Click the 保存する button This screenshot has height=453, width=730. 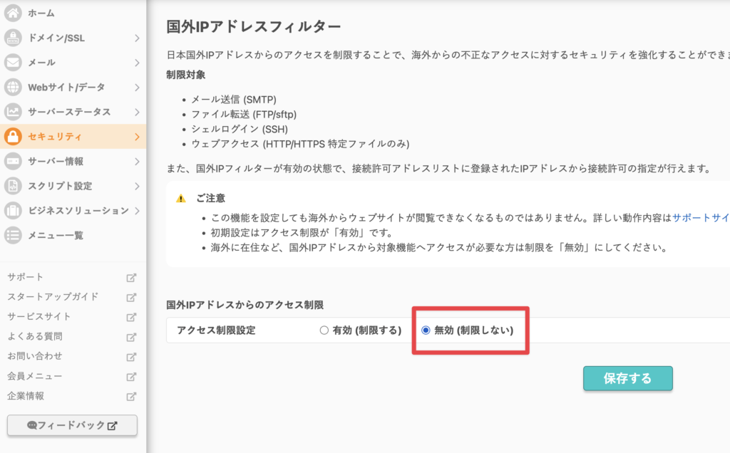(x=627, y=378)
